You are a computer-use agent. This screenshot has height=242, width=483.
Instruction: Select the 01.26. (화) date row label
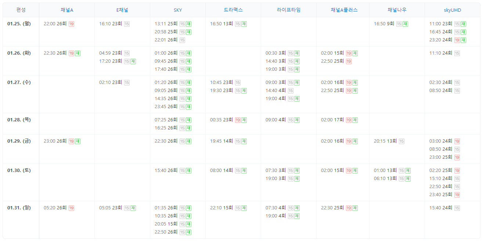point(19,53)
